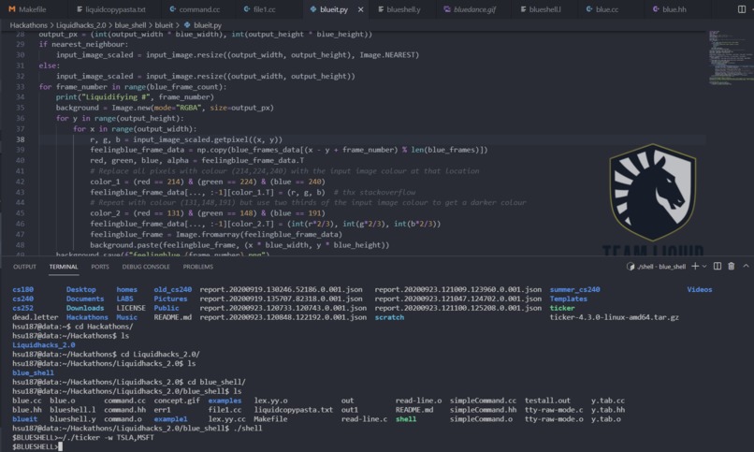Close the blueit.py editor tab

361,9
